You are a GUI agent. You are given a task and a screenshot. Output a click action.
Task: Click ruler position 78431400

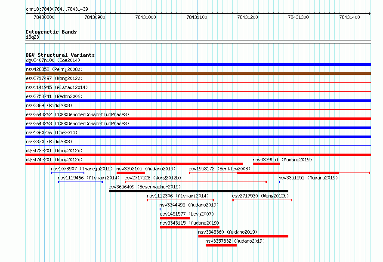click(x=349, y=17)
